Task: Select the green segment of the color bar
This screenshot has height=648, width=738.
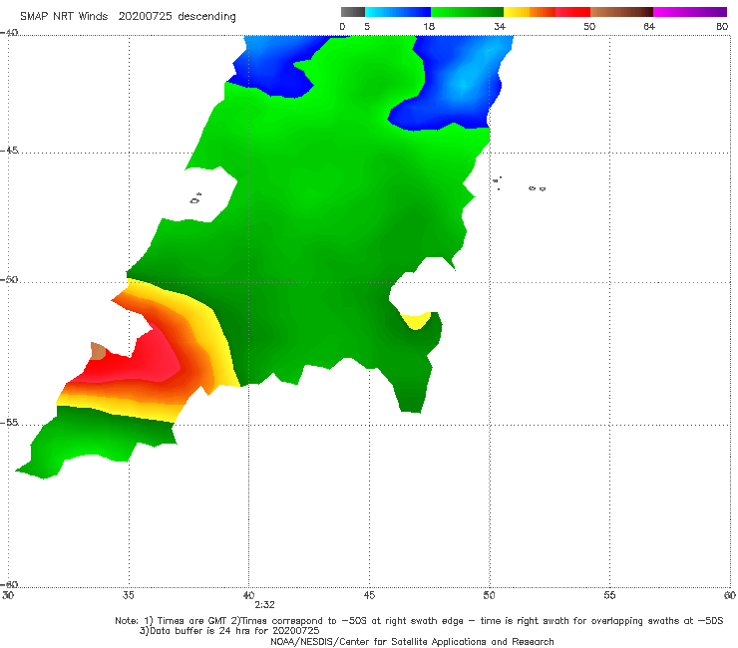Action: [x=467, y=12]
